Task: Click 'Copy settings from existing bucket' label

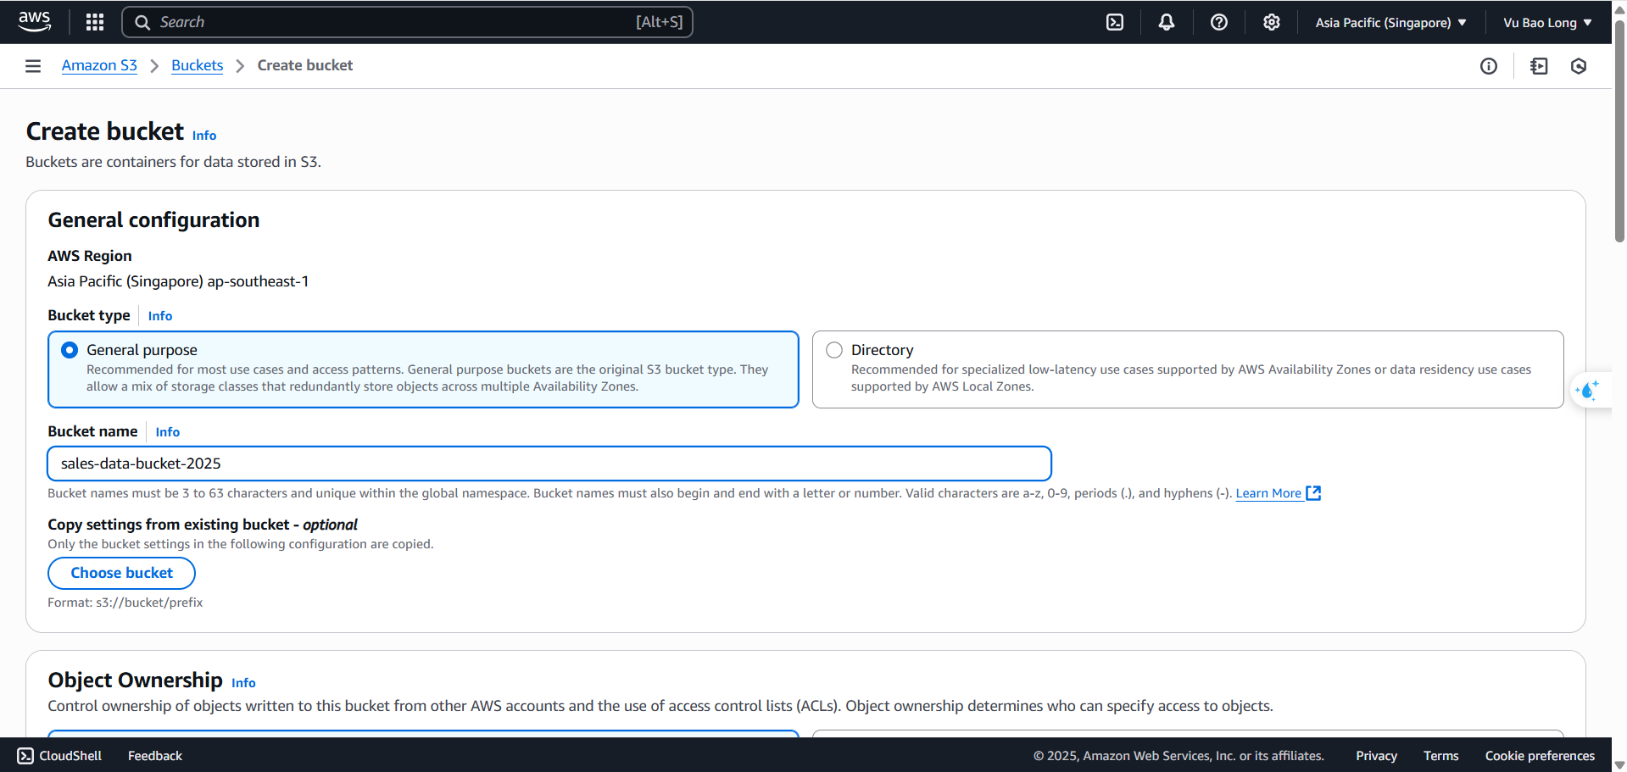Action: tap(203, 525)
